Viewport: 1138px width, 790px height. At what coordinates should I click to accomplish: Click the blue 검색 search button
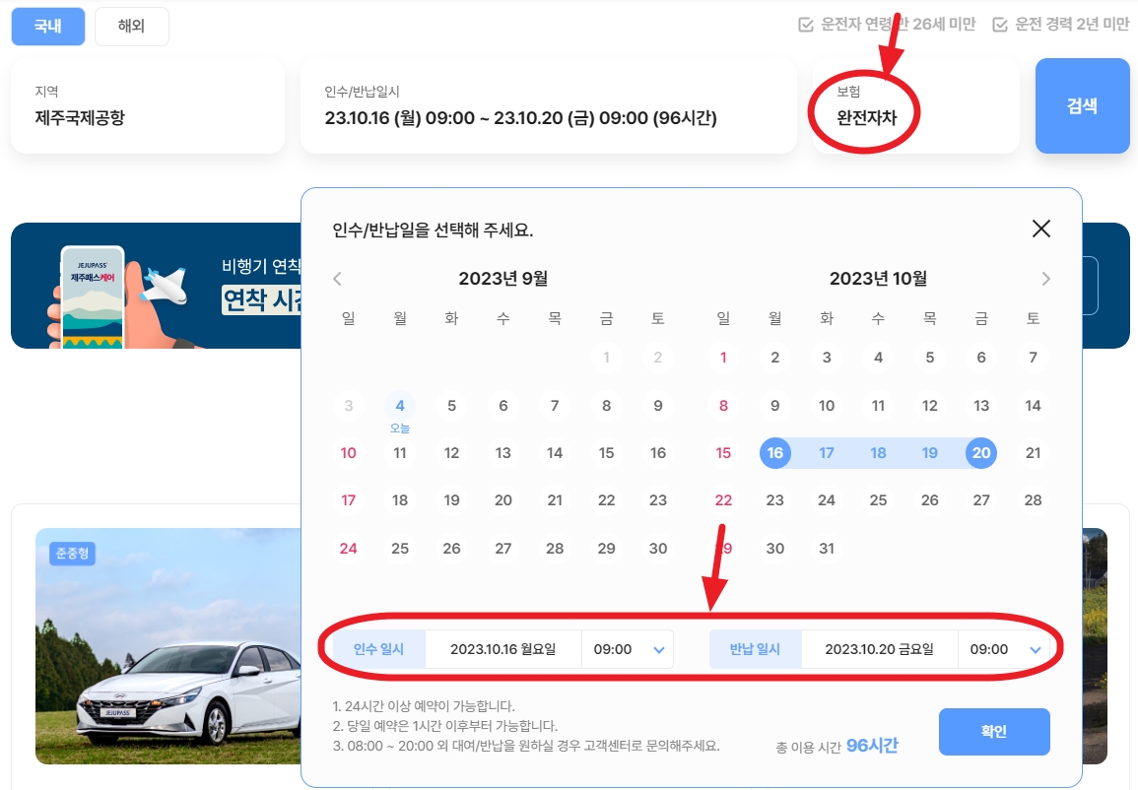[1082, 106]
